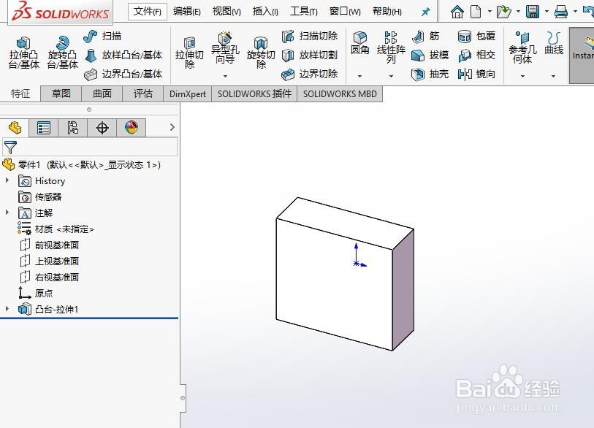Click the Open file icon
The height and width of the screenshot is (428, 594).
pos(504,12)
